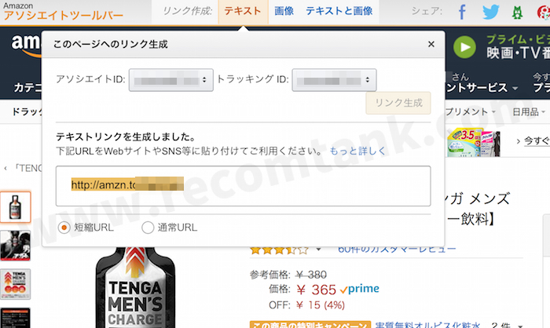The image size is (550, 328).
Task: Open the star rating dropdown arrow
Action: [318, 250]
